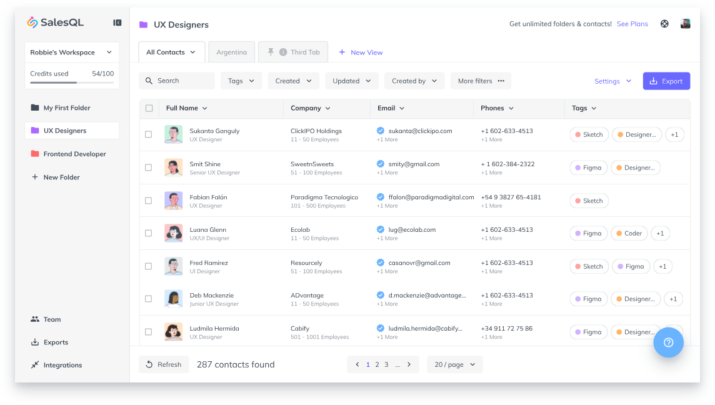Open the Tags filter dropdown
Viewport: 715px width, 405px height.
coord(241,81)
